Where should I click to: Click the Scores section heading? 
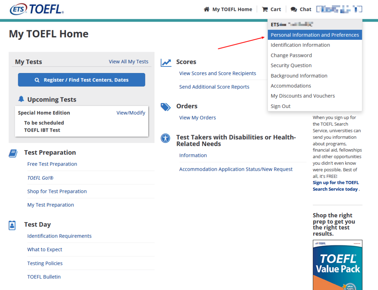tap(186, 62)
